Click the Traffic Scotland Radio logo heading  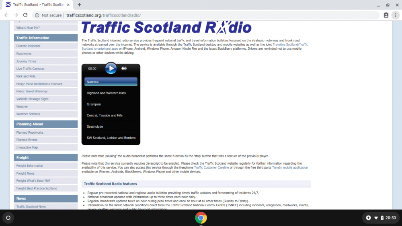tap(166, 27)
